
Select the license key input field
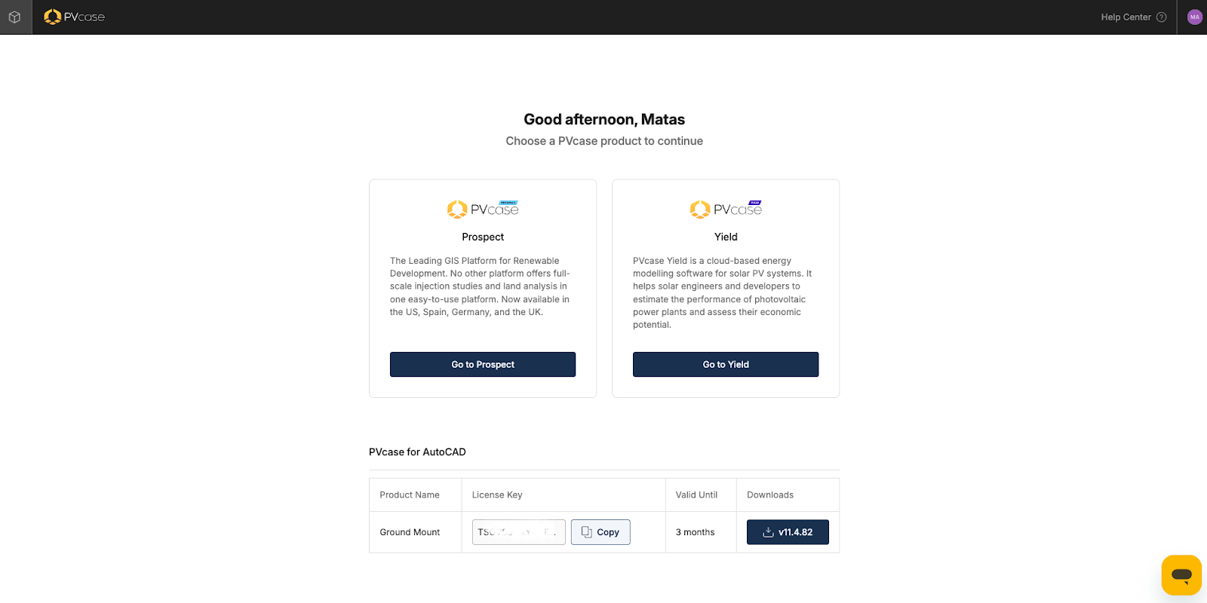tap(519, 532)
